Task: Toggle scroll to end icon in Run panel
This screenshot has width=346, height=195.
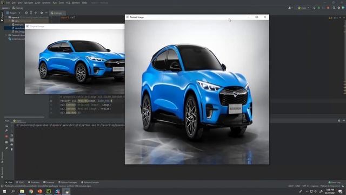Action: pos(12,140)
